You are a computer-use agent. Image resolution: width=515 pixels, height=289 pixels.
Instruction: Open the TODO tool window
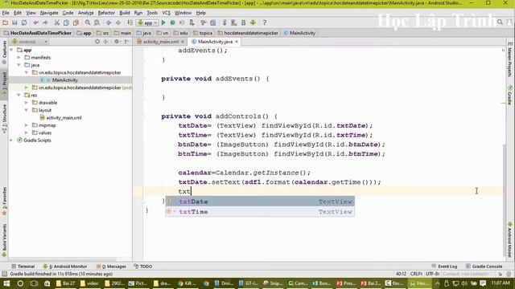(143, 267)
